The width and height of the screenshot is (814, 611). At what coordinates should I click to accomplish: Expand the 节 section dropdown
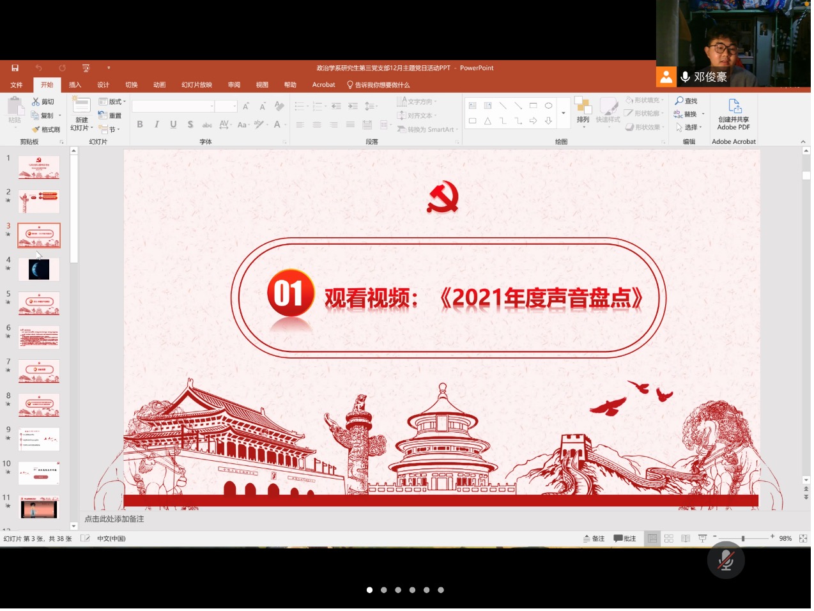(x=110, y=129)
